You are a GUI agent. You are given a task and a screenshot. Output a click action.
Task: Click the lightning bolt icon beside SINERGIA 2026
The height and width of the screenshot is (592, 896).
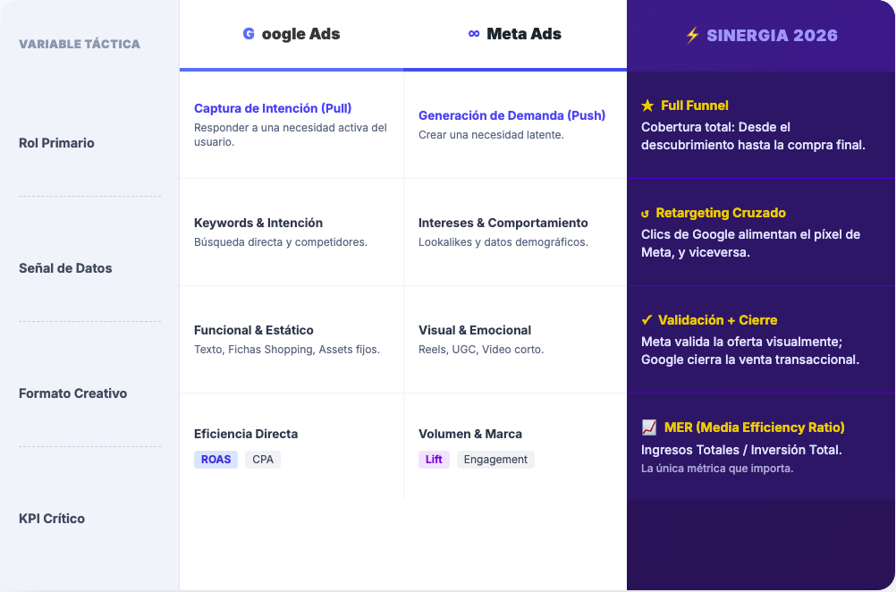(692, 36)
